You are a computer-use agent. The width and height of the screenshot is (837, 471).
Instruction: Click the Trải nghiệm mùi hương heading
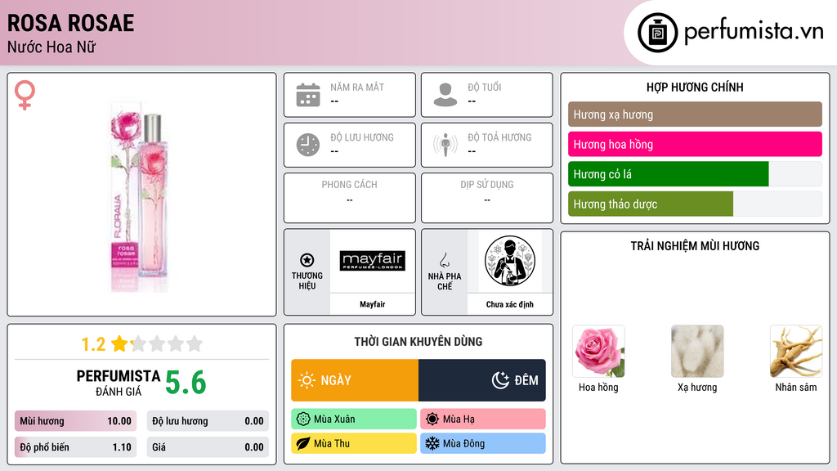(x=695, y=245)
